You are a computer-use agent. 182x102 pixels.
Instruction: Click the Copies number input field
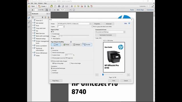click(60, 27)
